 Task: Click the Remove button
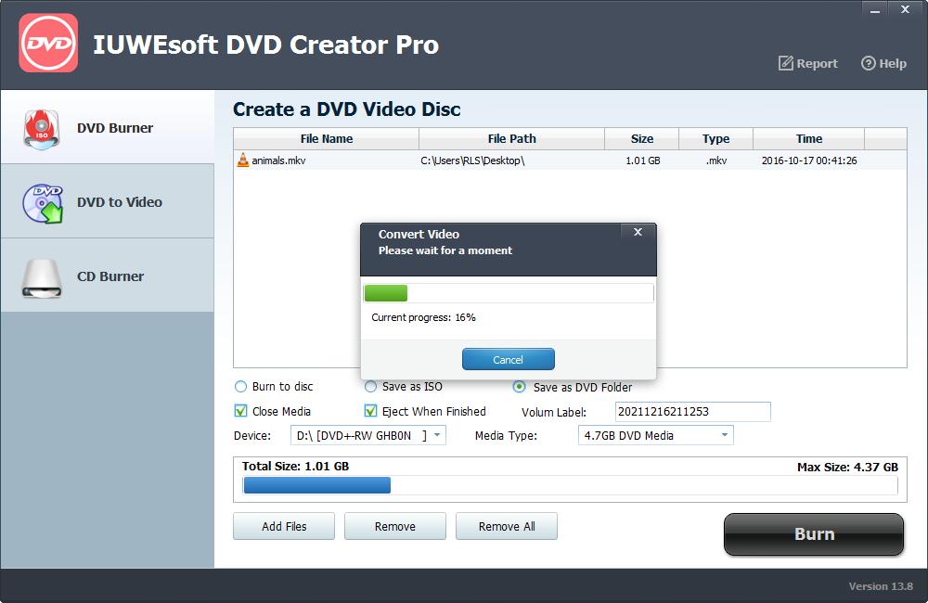(x=394, y=526)
